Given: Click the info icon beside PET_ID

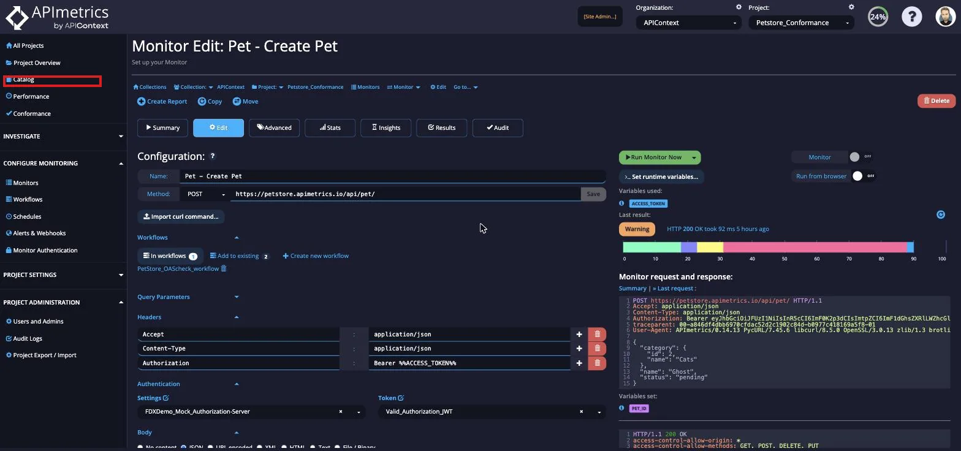Looking at the screenshot, I should (x=621, y=408).
